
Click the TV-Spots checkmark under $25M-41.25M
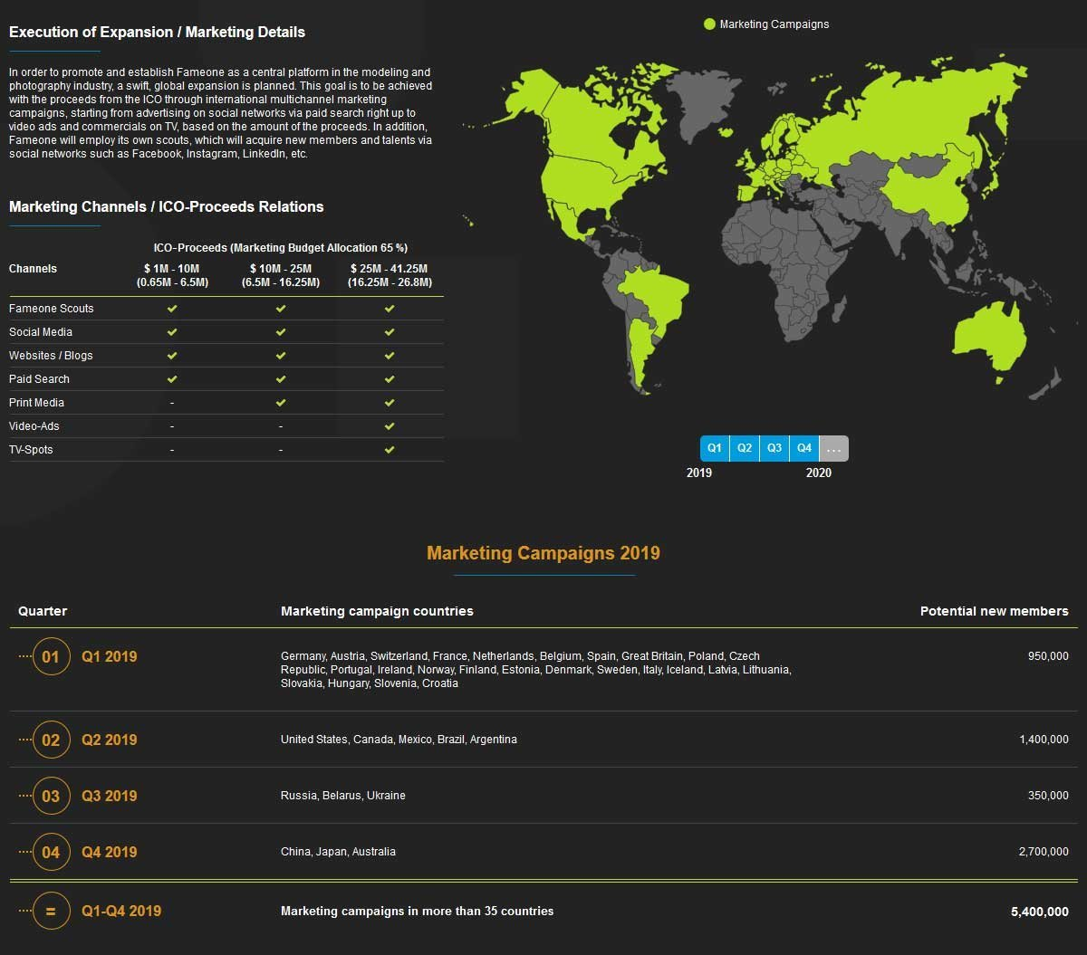pos(390,450)
